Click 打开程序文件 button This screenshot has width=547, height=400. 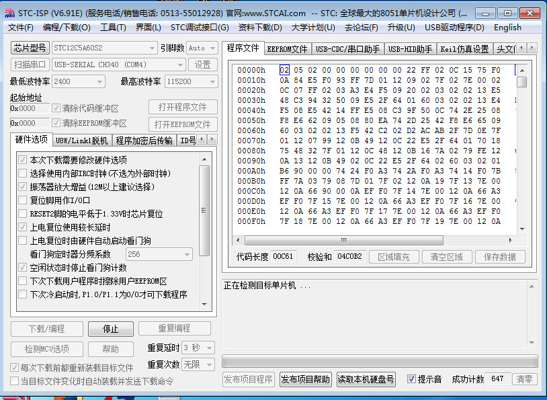tap(183, 107)
